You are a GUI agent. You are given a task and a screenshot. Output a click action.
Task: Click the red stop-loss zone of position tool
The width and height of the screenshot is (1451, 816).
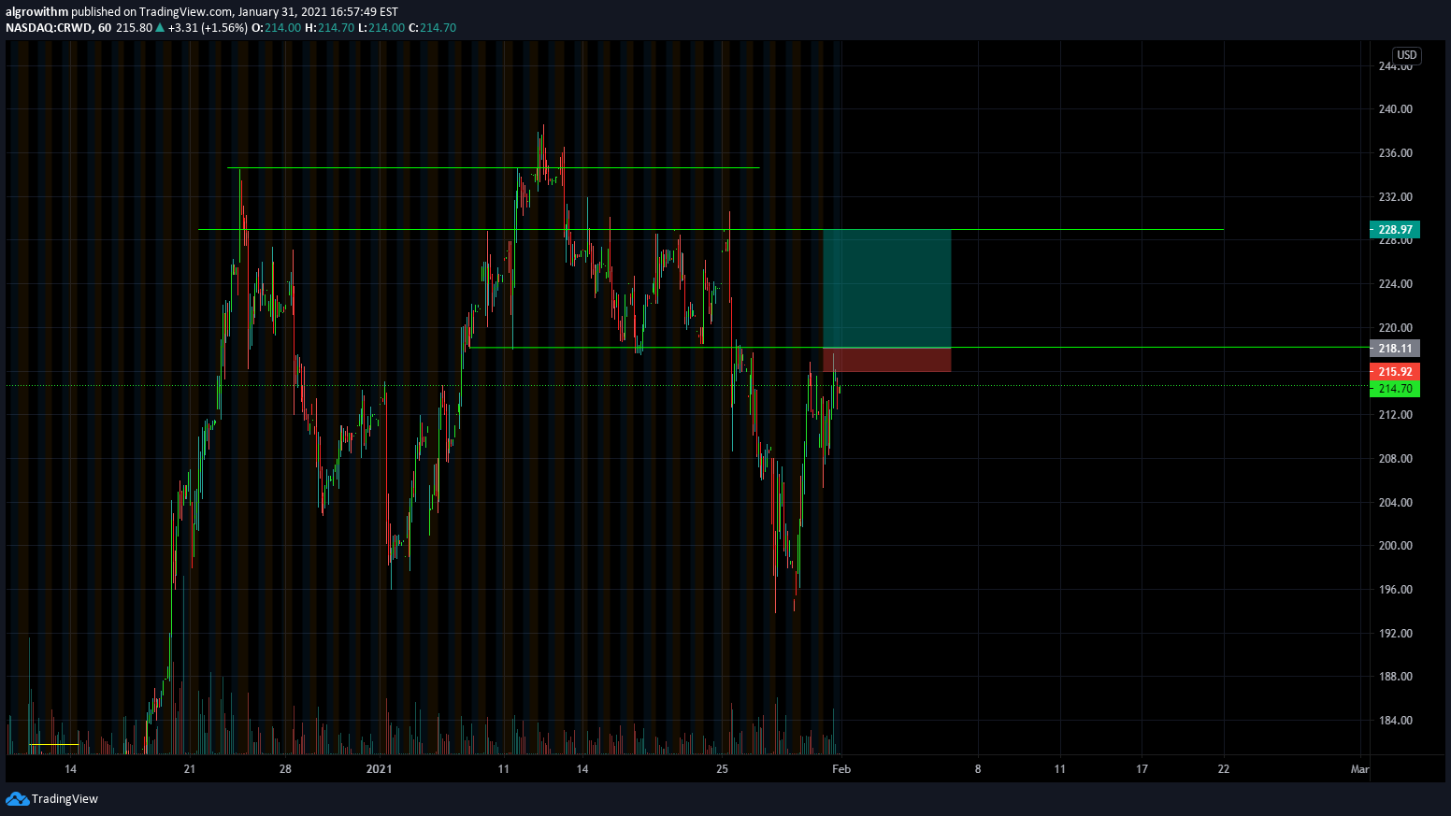pos(886,360)
